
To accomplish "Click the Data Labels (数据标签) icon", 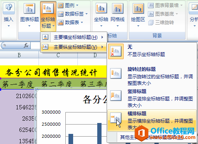I will 60,14.
